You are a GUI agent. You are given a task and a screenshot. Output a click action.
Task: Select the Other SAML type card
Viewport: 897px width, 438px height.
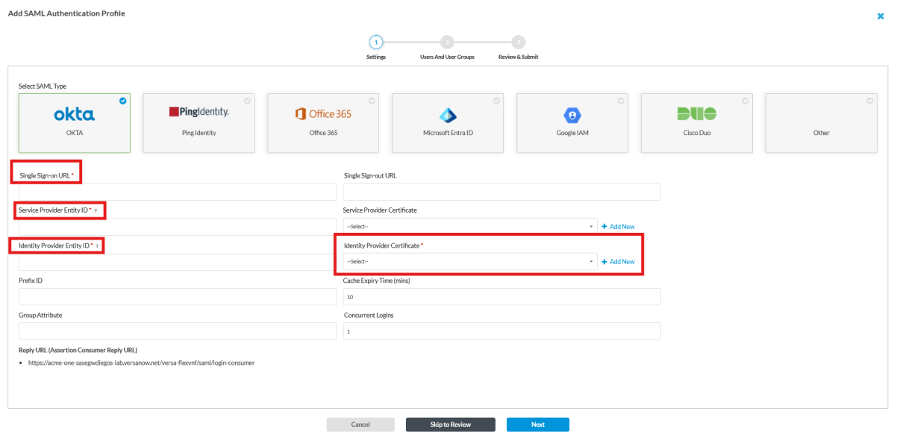pyautogui.click(x=822, y=122)
